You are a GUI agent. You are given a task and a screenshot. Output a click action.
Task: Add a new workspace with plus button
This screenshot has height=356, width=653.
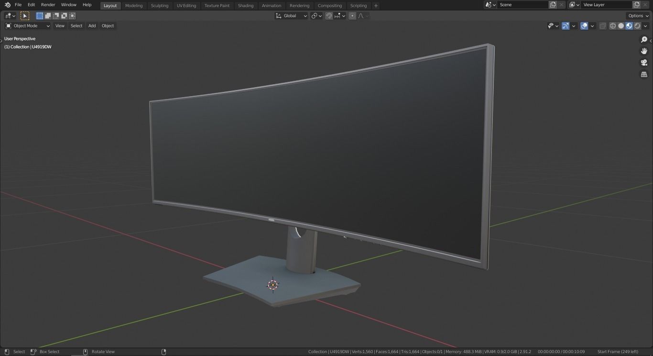point(376,6)
